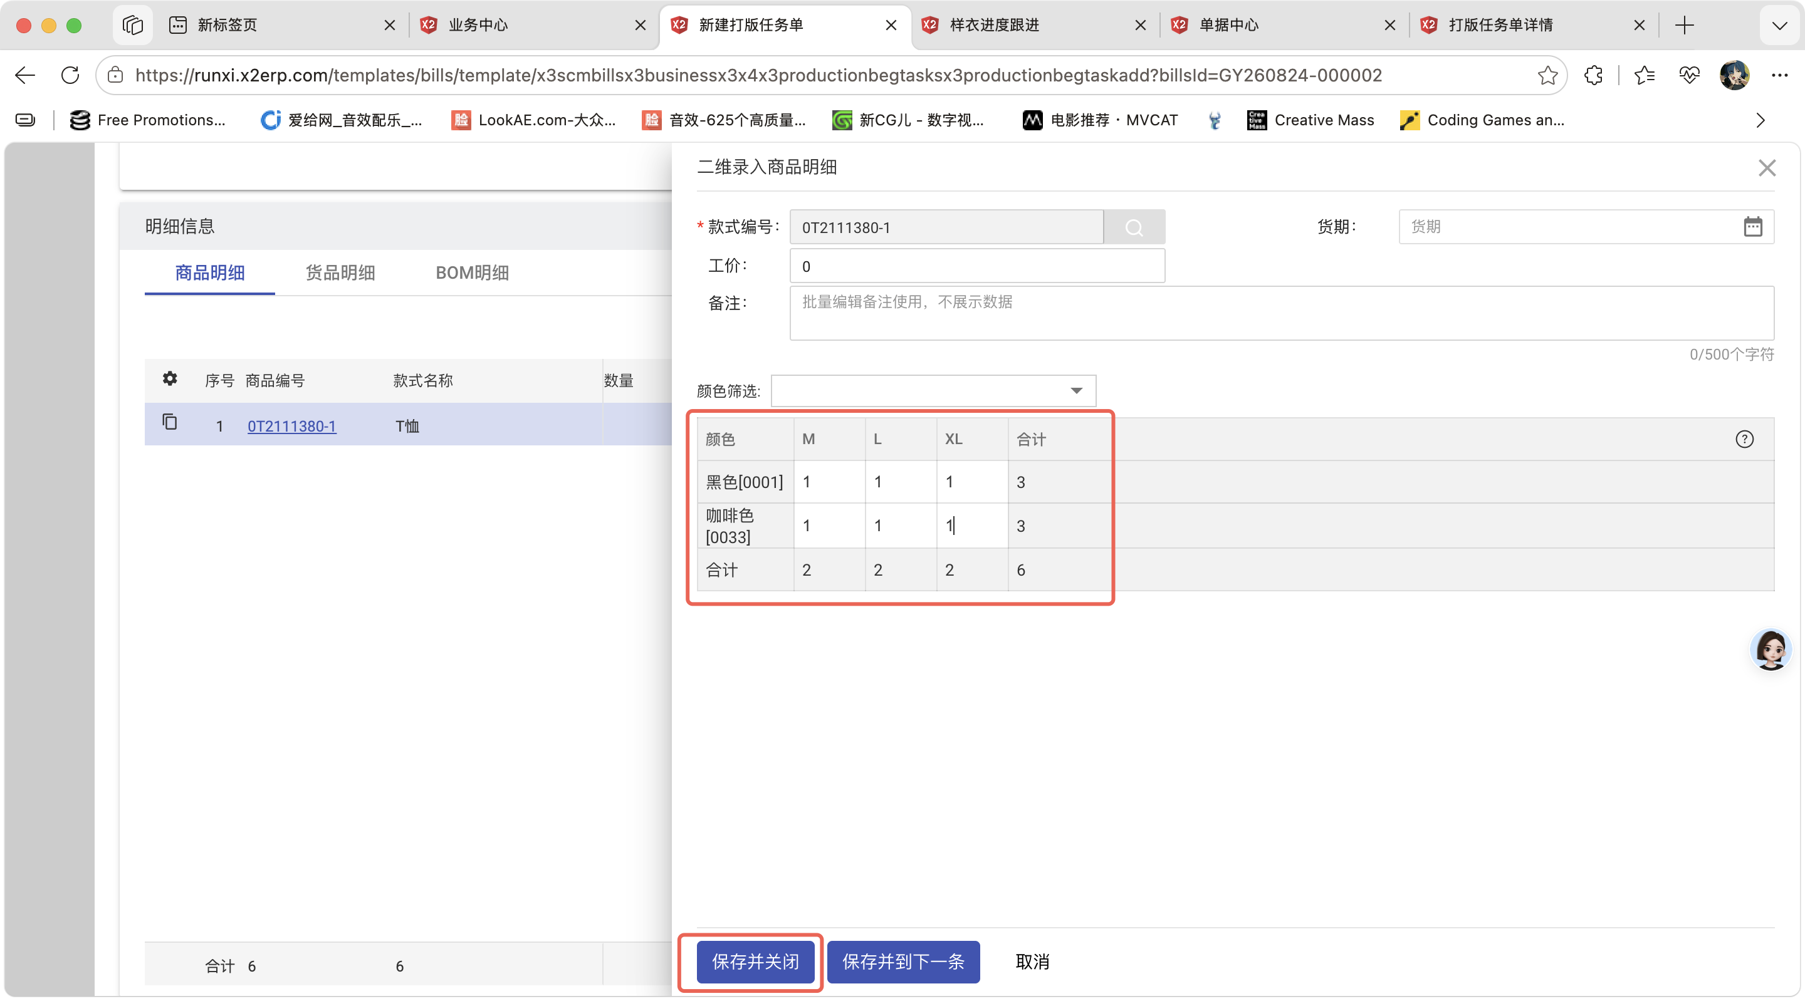Click the 取消 button
Viewport: 1805px width, 1001px height.
[x=1032, y=961]
